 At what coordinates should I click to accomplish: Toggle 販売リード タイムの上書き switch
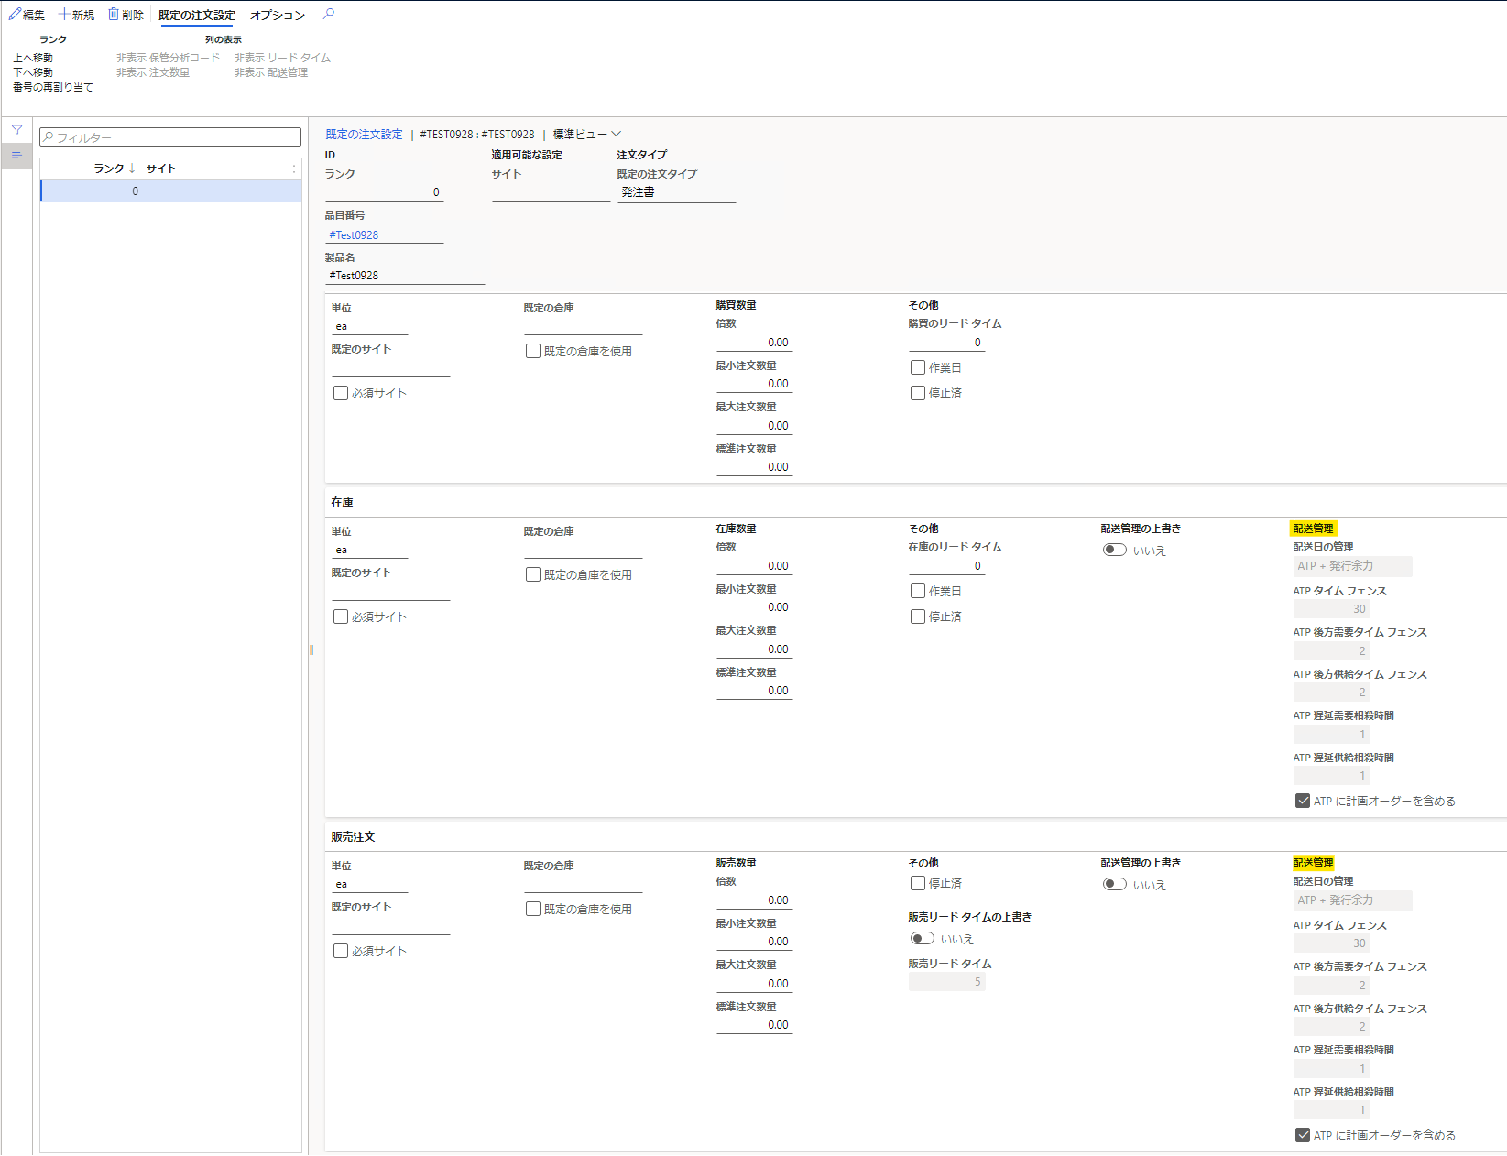tap(922, 938)
